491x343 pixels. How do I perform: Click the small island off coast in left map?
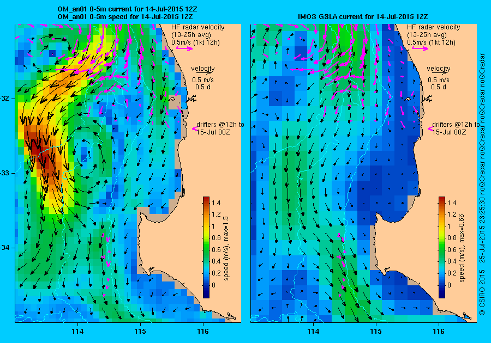(x=172, y=99)
